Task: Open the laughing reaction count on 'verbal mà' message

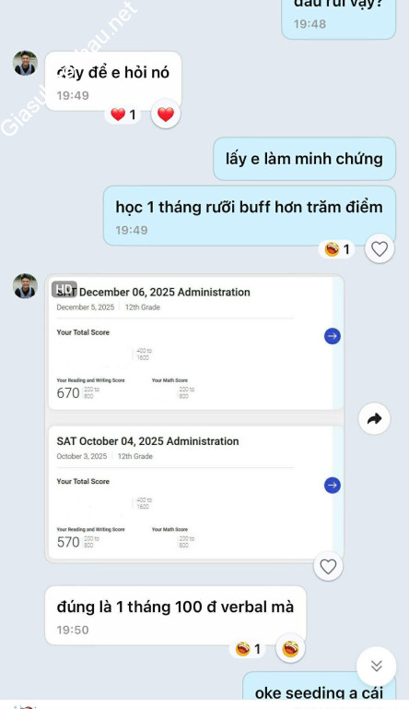Action: tap(248, 649)
